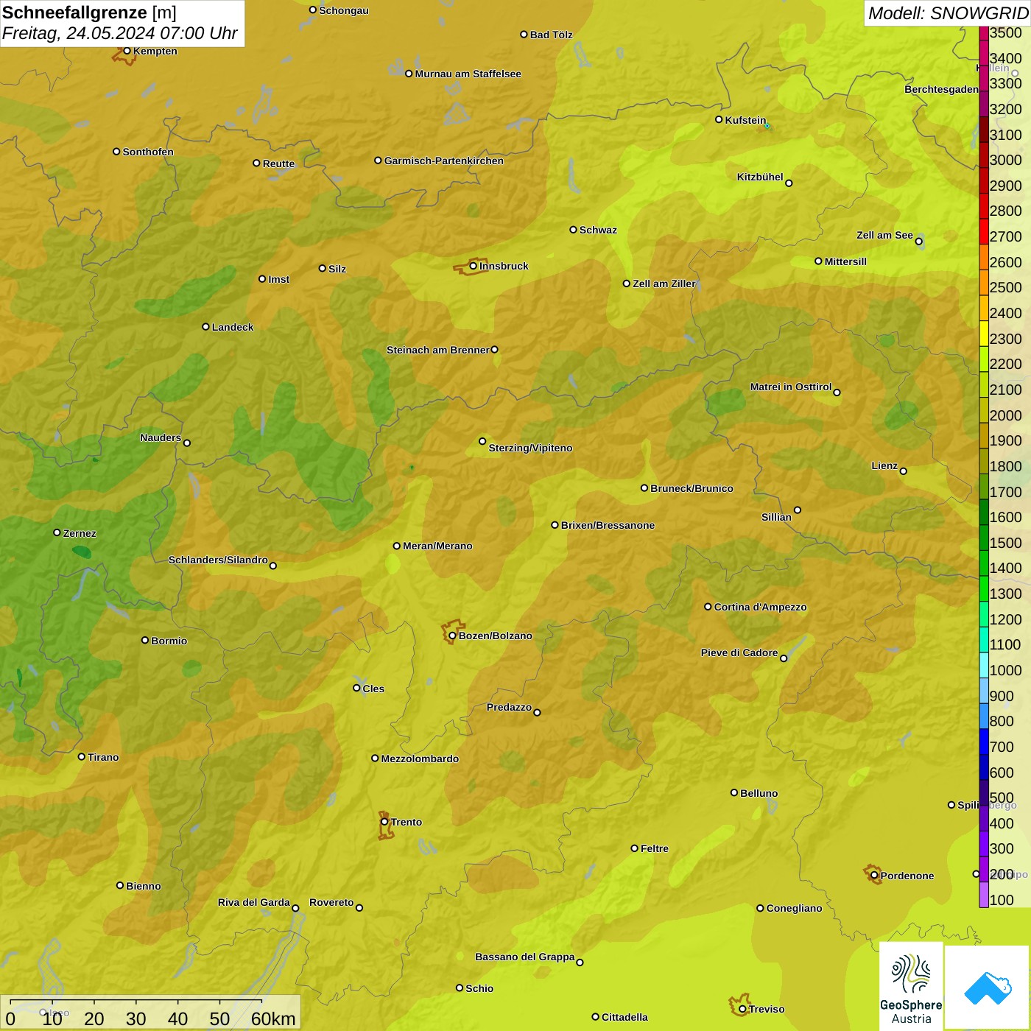
Task: Click the blue cloud house logo
Action: [988, 988]
